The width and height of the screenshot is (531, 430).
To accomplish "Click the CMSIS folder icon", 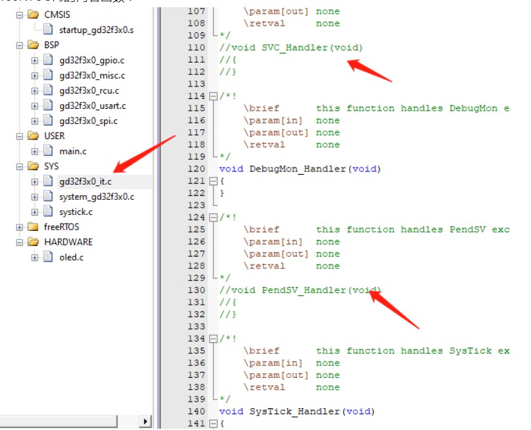I will pyautogui.click(x=33, y=15).
